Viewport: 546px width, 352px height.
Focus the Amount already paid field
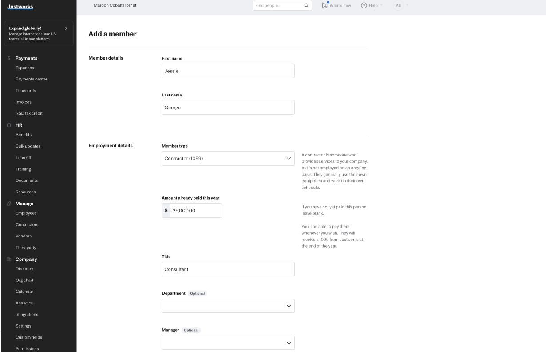click(x=195, y=211)
